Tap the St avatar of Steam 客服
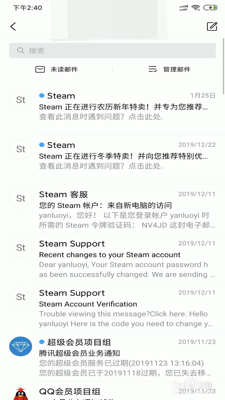 pyautogui.click(x=21, y=198)
